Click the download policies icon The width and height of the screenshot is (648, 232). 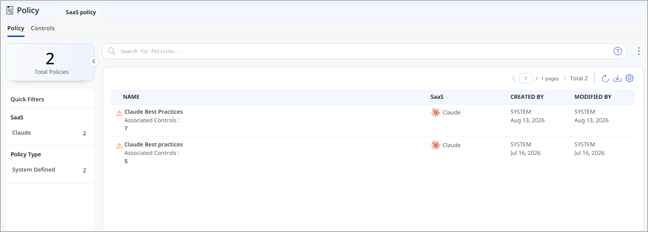click(x=617, y=78)
